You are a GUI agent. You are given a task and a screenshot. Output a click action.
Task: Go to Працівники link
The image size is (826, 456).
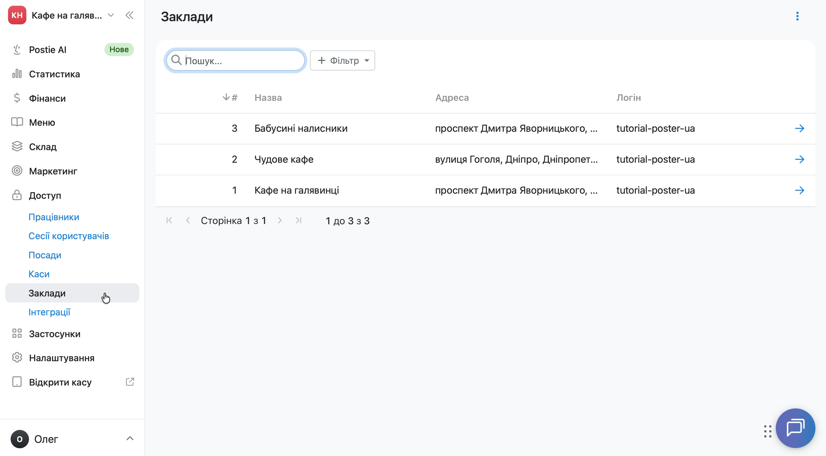pos(54,217)
